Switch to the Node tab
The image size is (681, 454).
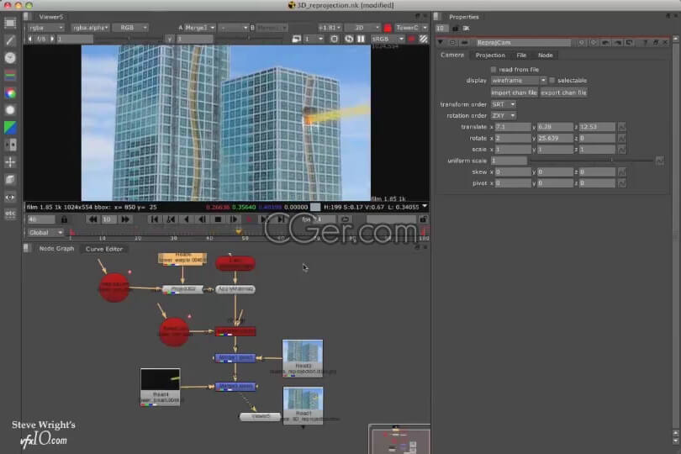point(545,55)
